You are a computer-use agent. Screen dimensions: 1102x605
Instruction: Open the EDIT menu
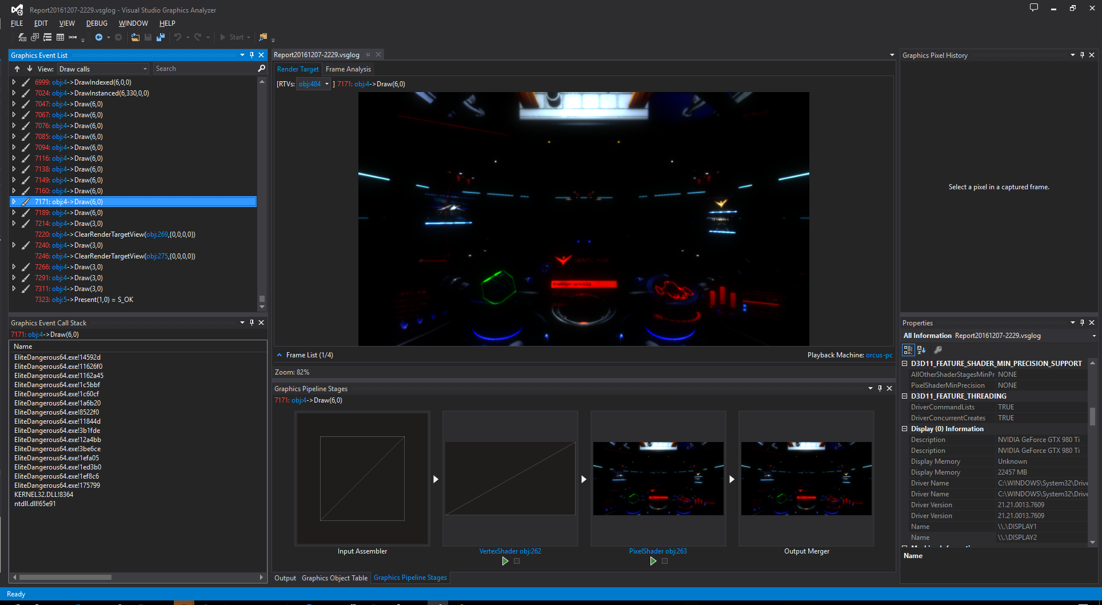[41, 23]
